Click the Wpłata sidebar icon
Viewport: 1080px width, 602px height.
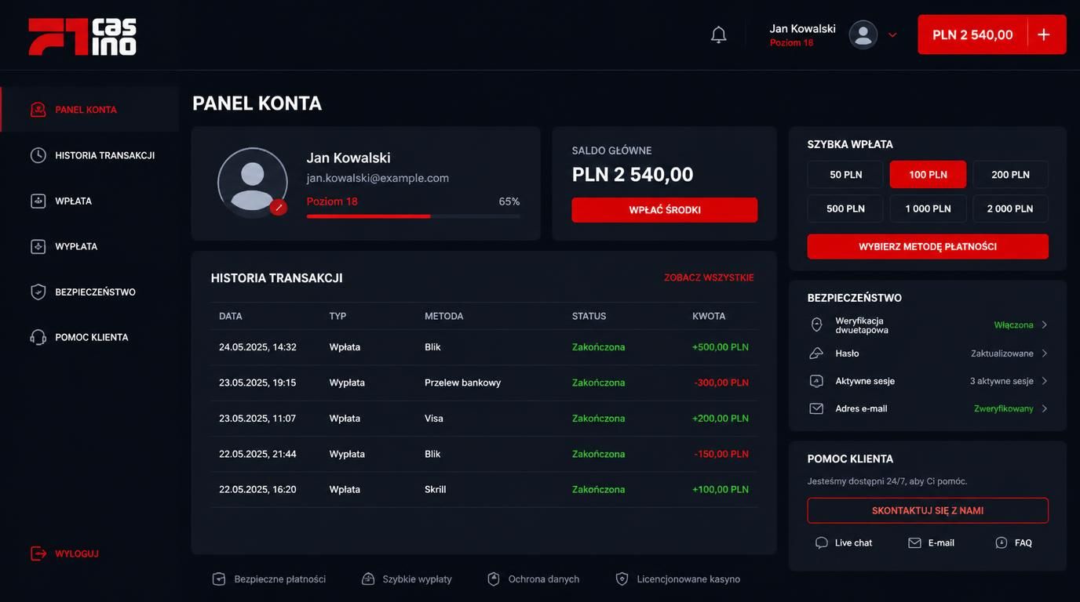pos(38,201)
